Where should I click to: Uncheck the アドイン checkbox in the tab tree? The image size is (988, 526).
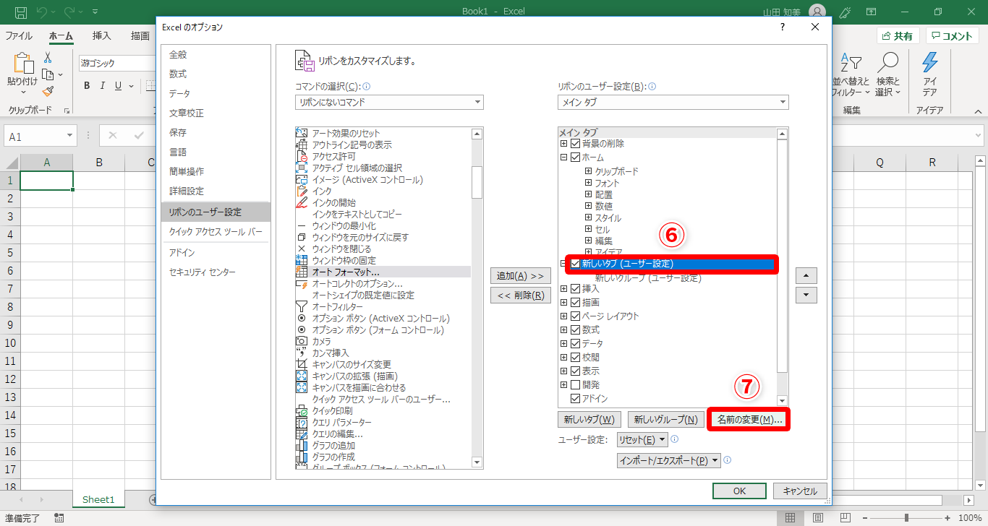coord(576,399)
